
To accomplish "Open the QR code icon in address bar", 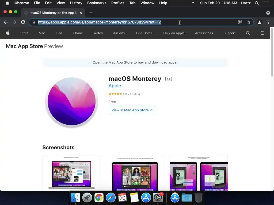I will (x=240, y=22).
